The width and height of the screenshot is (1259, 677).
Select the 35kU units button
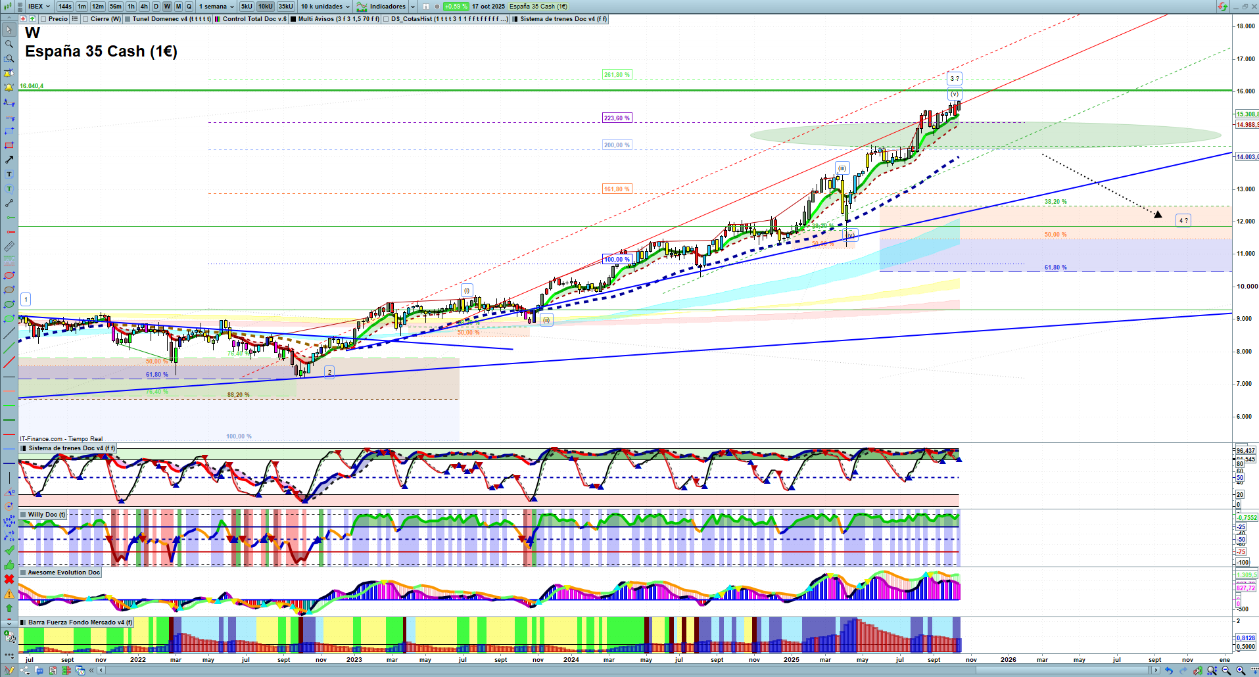click(x=285, y=7)
